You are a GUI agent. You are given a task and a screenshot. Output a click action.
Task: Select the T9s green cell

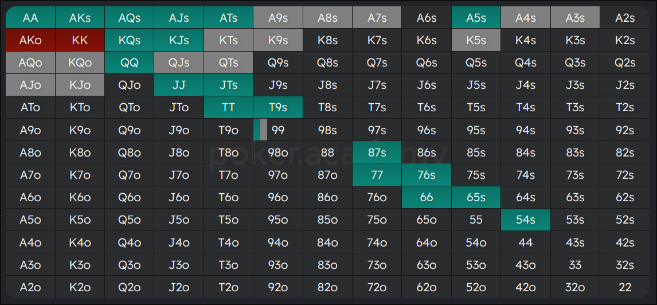tap(277, 107)
